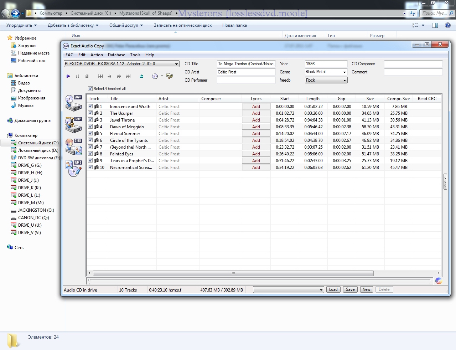Viewport: 456px width, 350px height.
Task: Uncheck track 10 Necromantical Screams
Action: click(x=90, y=167)
